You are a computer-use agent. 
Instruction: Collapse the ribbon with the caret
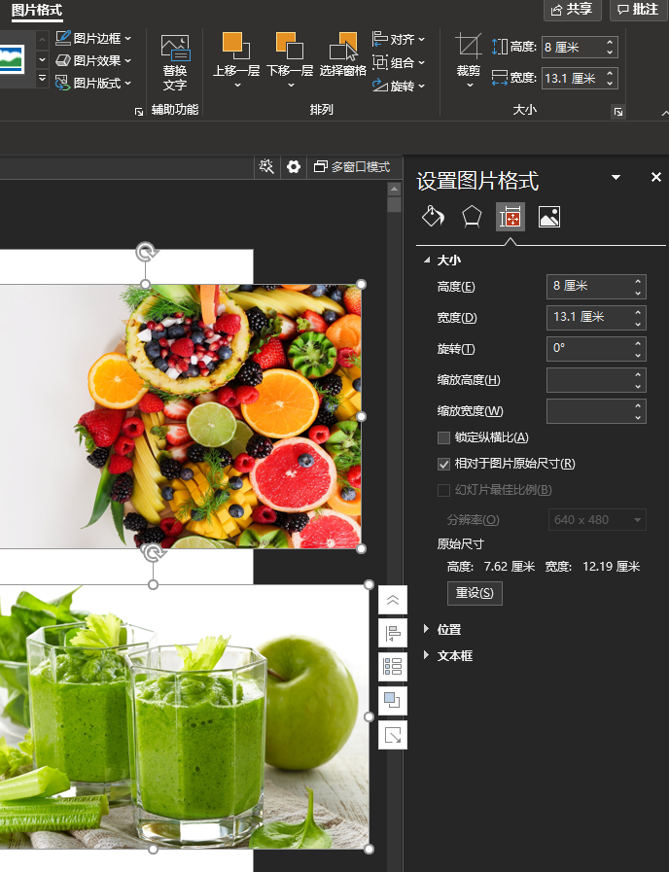coord(665,113)
